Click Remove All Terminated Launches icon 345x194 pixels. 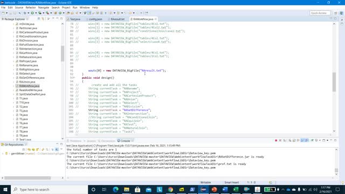point(284,140)
